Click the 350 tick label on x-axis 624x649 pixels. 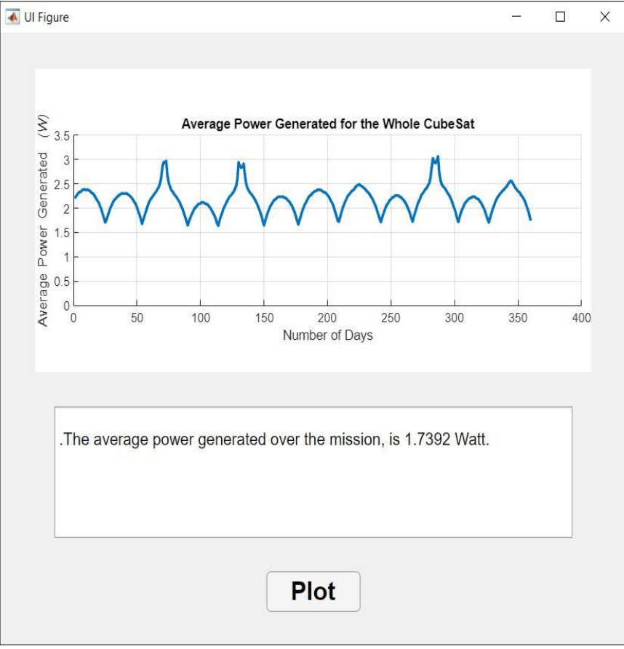518,318
